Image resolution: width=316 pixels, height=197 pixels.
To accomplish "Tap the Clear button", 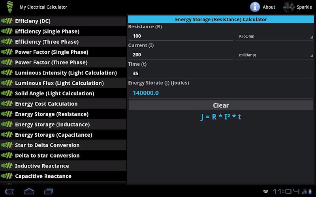I will point(221,105).
